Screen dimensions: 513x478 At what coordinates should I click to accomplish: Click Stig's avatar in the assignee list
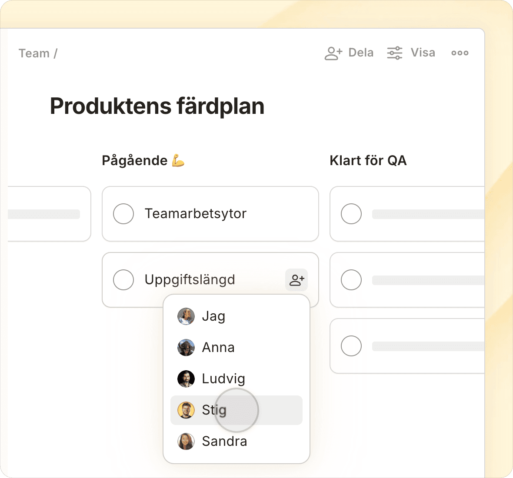point(186,410)
